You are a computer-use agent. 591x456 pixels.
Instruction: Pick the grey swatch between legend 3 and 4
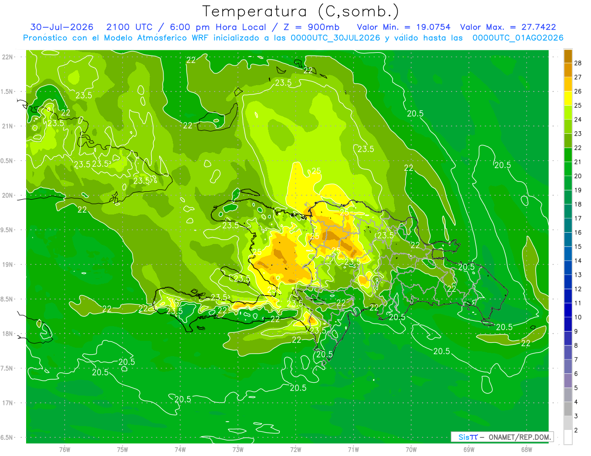click(x=568, y=409)
